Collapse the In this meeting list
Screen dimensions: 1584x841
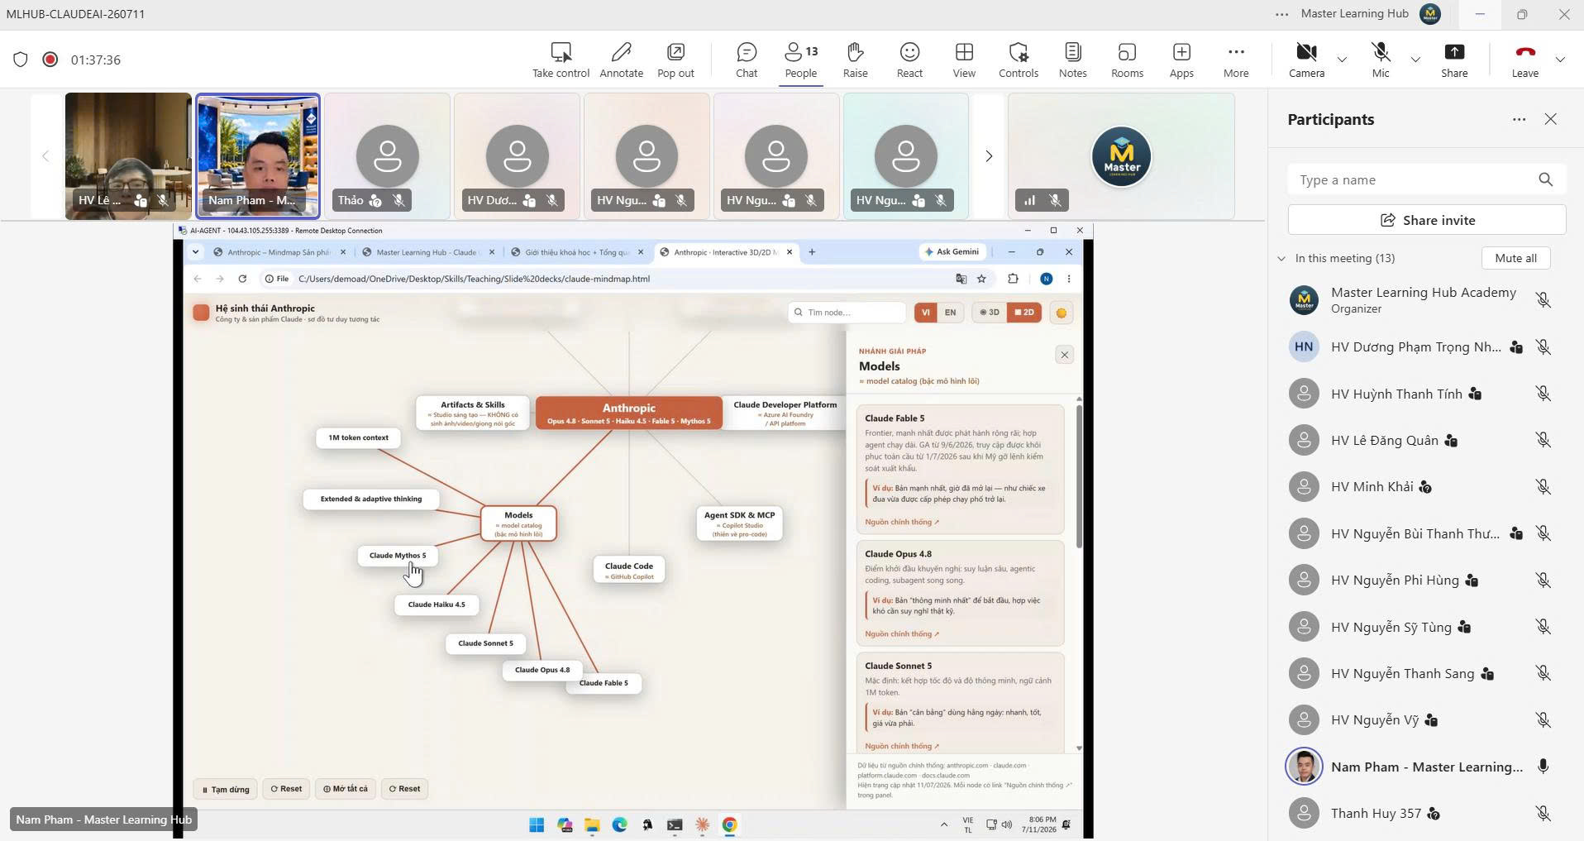(1281, 259)
